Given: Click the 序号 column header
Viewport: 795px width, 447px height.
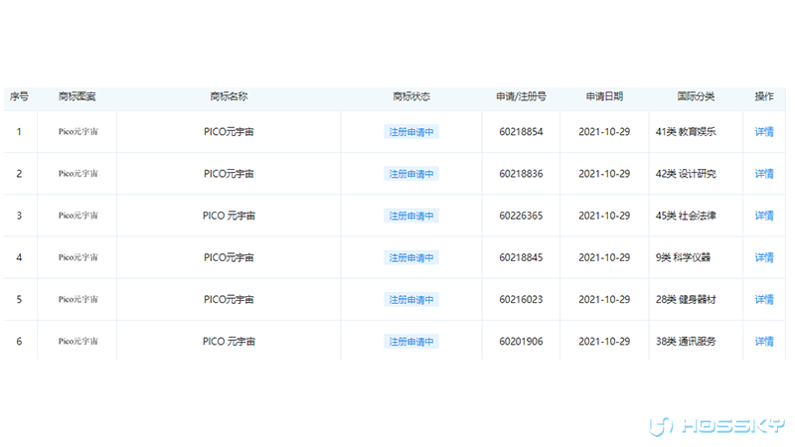Looking at the screenshot, I should [19, 96].
